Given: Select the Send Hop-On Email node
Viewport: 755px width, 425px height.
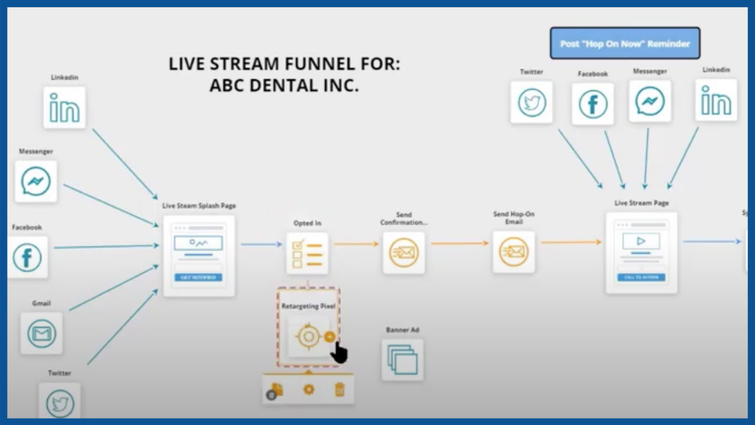Looking at the screenshot, I should pos(514,252).
